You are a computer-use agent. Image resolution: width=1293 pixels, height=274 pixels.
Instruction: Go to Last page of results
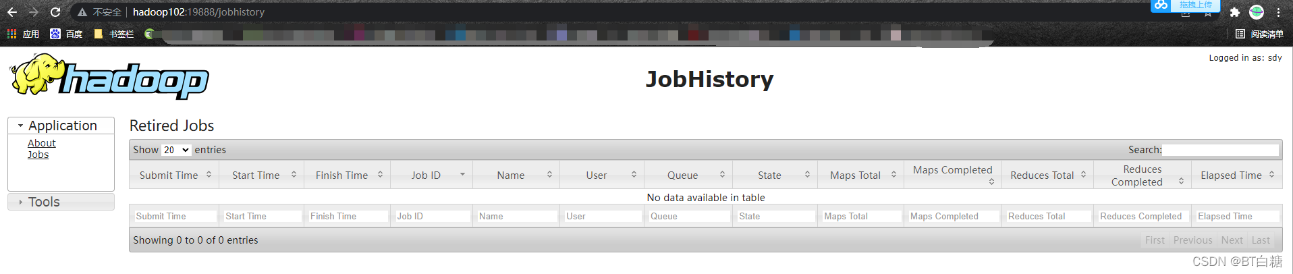(1261, 240)
